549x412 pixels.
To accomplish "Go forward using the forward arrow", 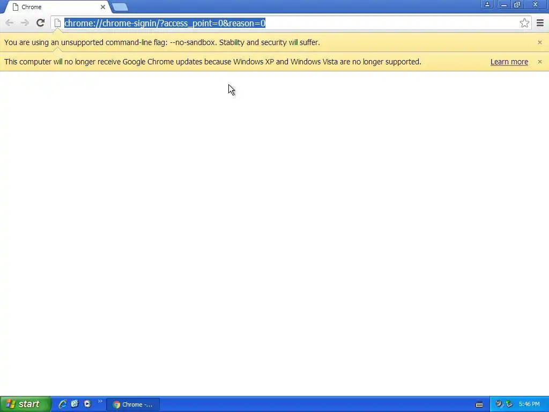I will pos(25,23).
